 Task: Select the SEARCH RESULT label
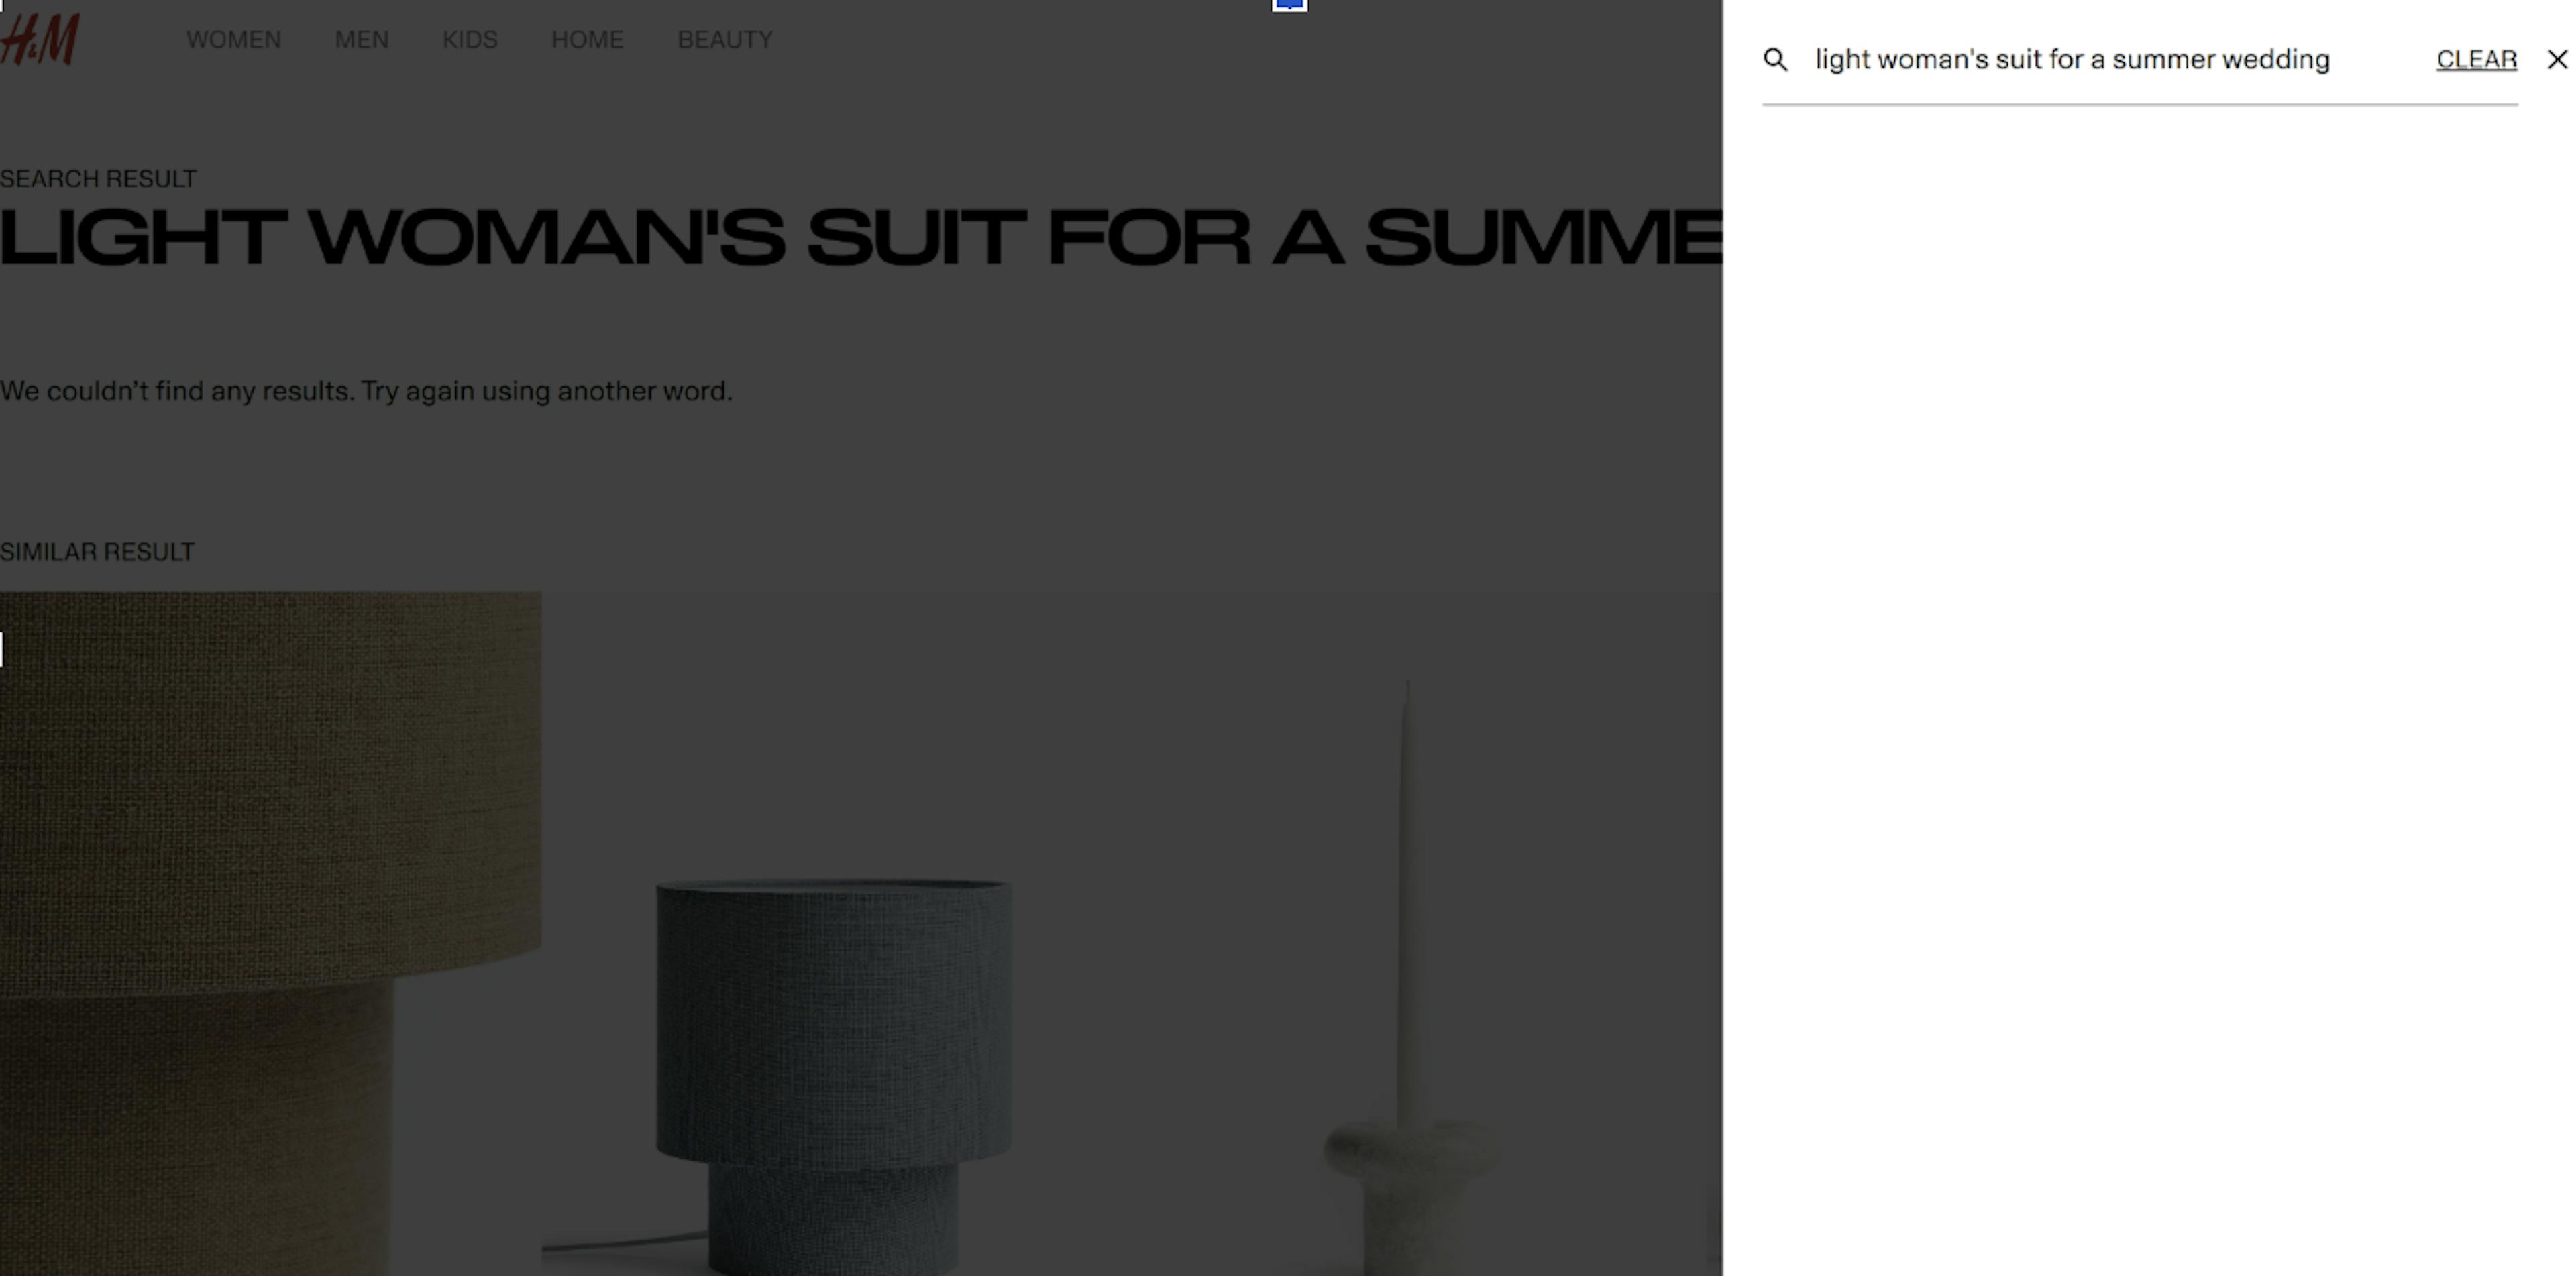coord(98,179)
